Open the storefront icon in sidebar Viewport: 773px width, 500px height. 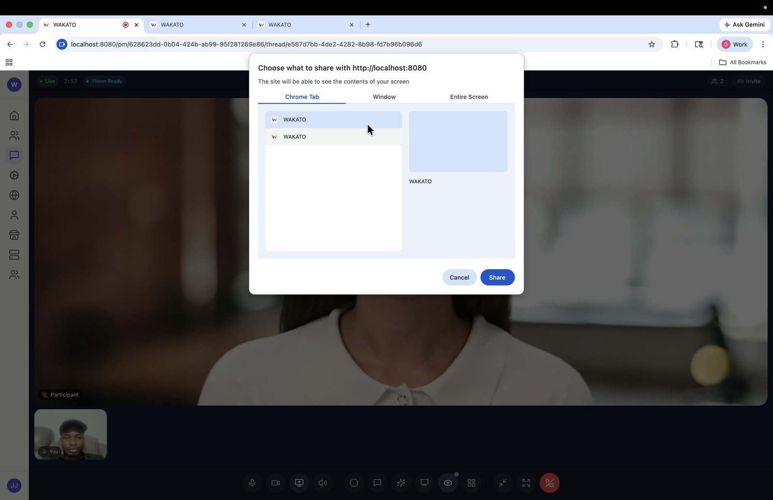[x=14, y=235]
